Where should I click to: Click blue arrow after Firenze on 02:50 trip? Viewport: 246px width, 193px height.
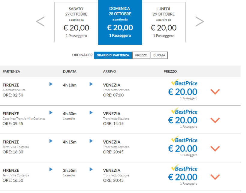pyautogui.click(x=51, y=84)
